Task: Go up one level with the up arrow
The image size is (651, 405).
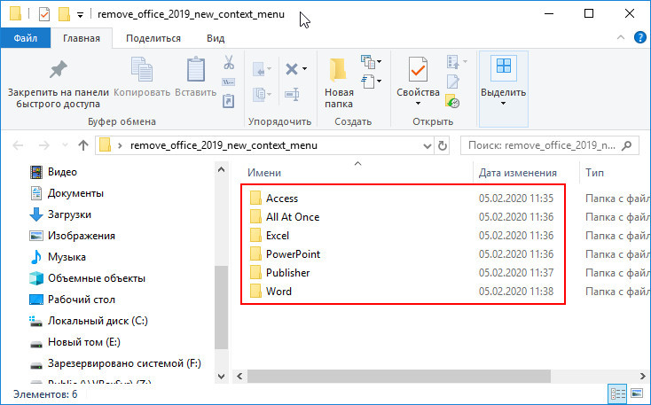Action: [83, 145]
